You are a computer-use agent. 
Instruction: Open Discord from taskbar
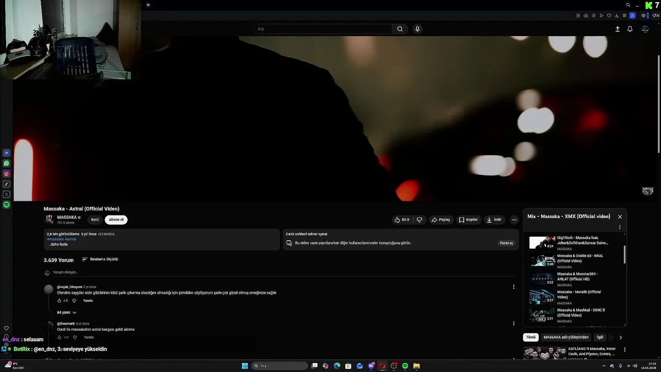pos(371,366)
